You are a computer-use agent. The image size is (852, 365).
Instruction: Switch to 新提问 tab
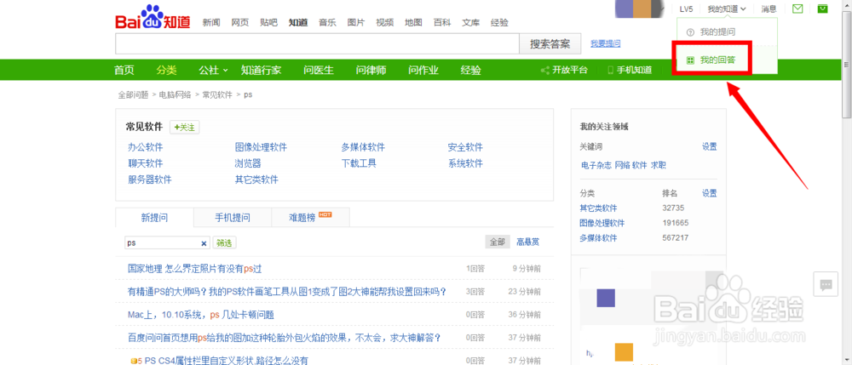point(154,218)
